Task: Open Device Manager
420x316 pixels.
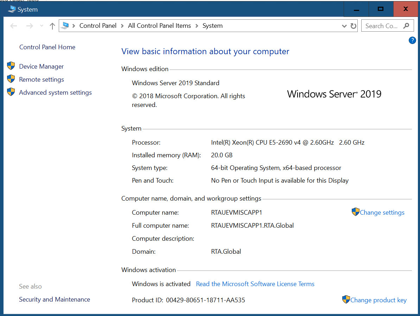Action: 41,67
